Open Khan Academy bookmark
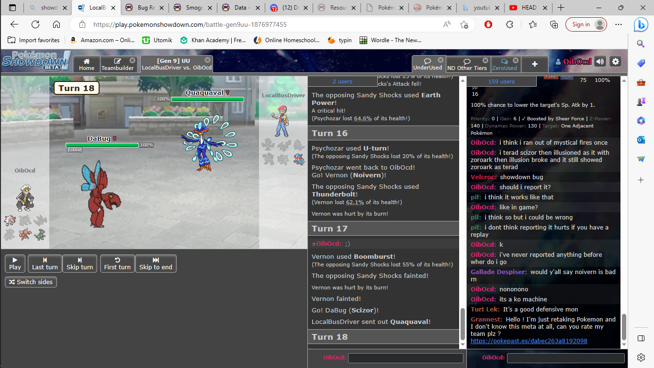Screen dimensions: 654x368 213,40
